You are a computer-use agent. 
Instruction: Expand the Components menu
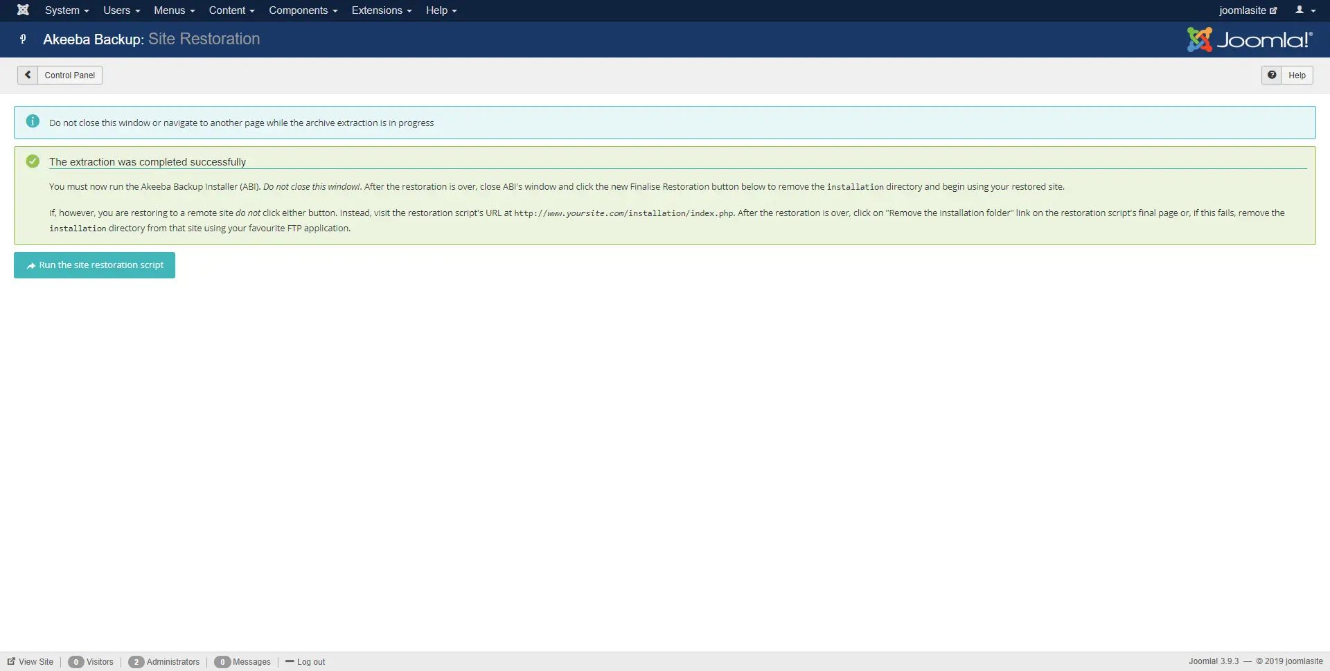click(303, 10)
